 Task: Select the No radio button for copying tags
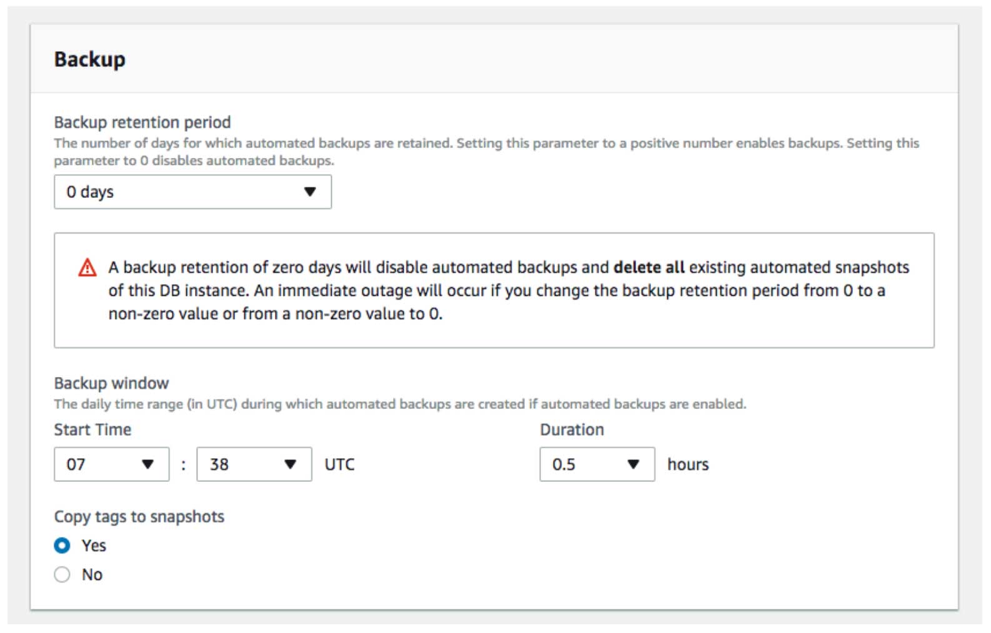[62, 574]
